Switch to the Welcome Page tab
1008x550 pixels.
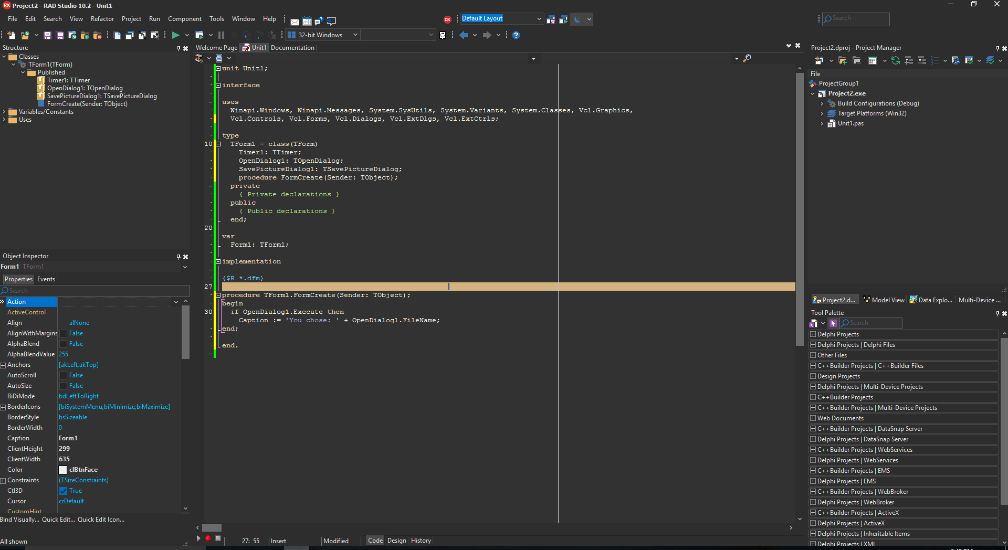(x=216, y=48)
